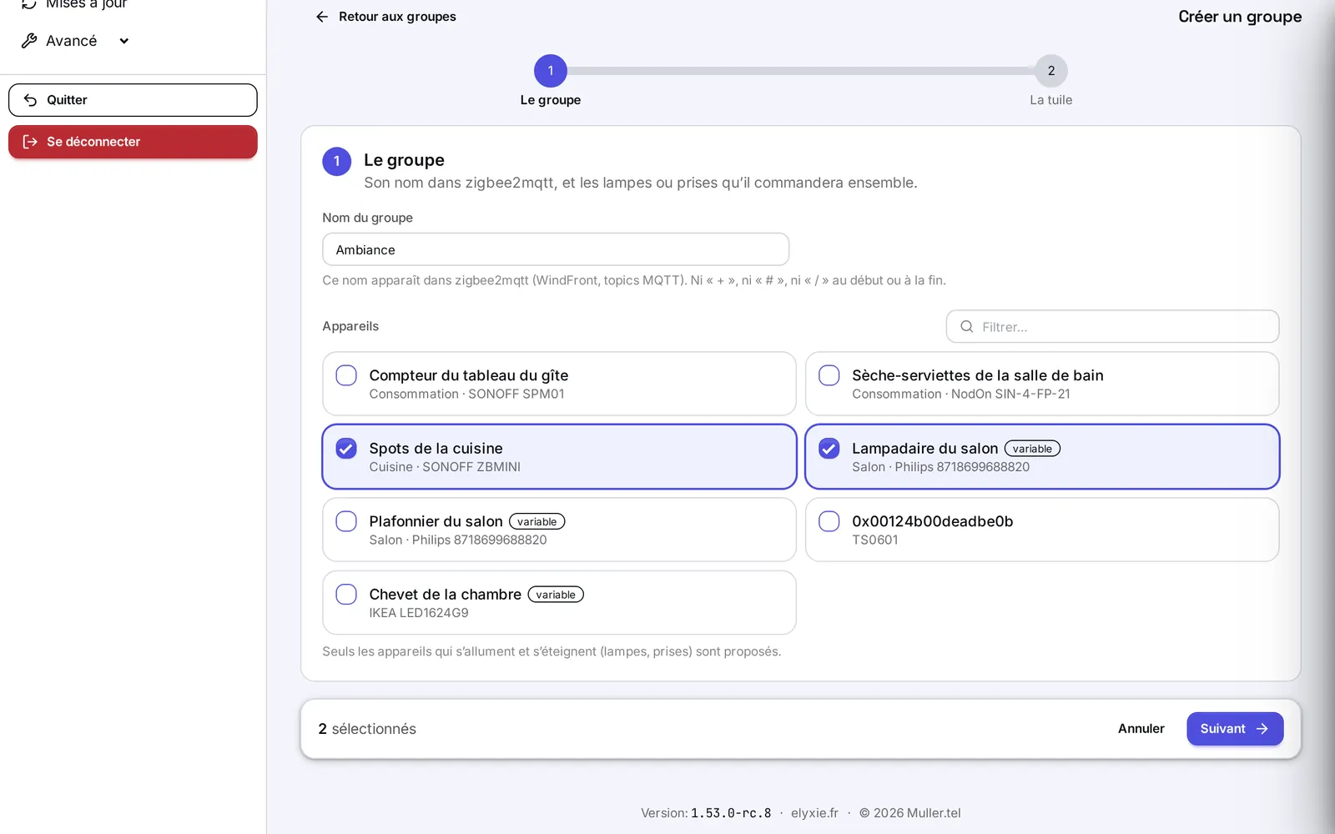Click the 'IKEA LED1624G9' model text
The image size is (1335, 834).
click(419, 613)
